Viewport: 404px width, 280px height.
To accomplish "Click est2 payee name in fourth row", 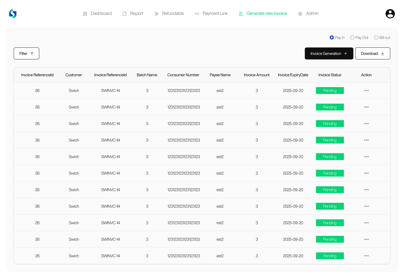I will [220, 140].
